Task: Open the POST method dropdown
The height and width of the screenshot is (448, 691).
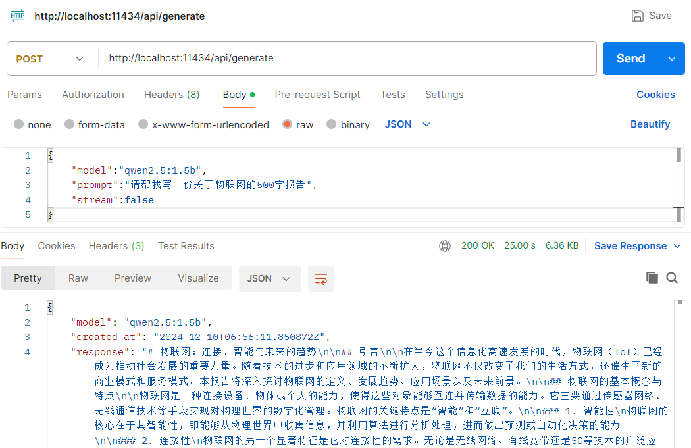Action: point(49,59)
